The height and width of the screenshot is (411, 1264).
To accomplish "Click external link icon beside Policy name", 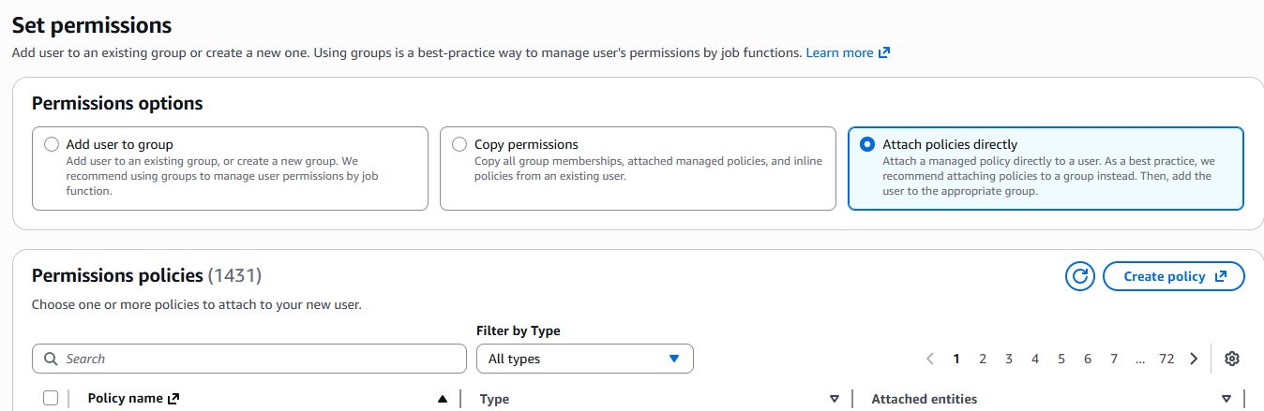I will click(x=173, y=399).
